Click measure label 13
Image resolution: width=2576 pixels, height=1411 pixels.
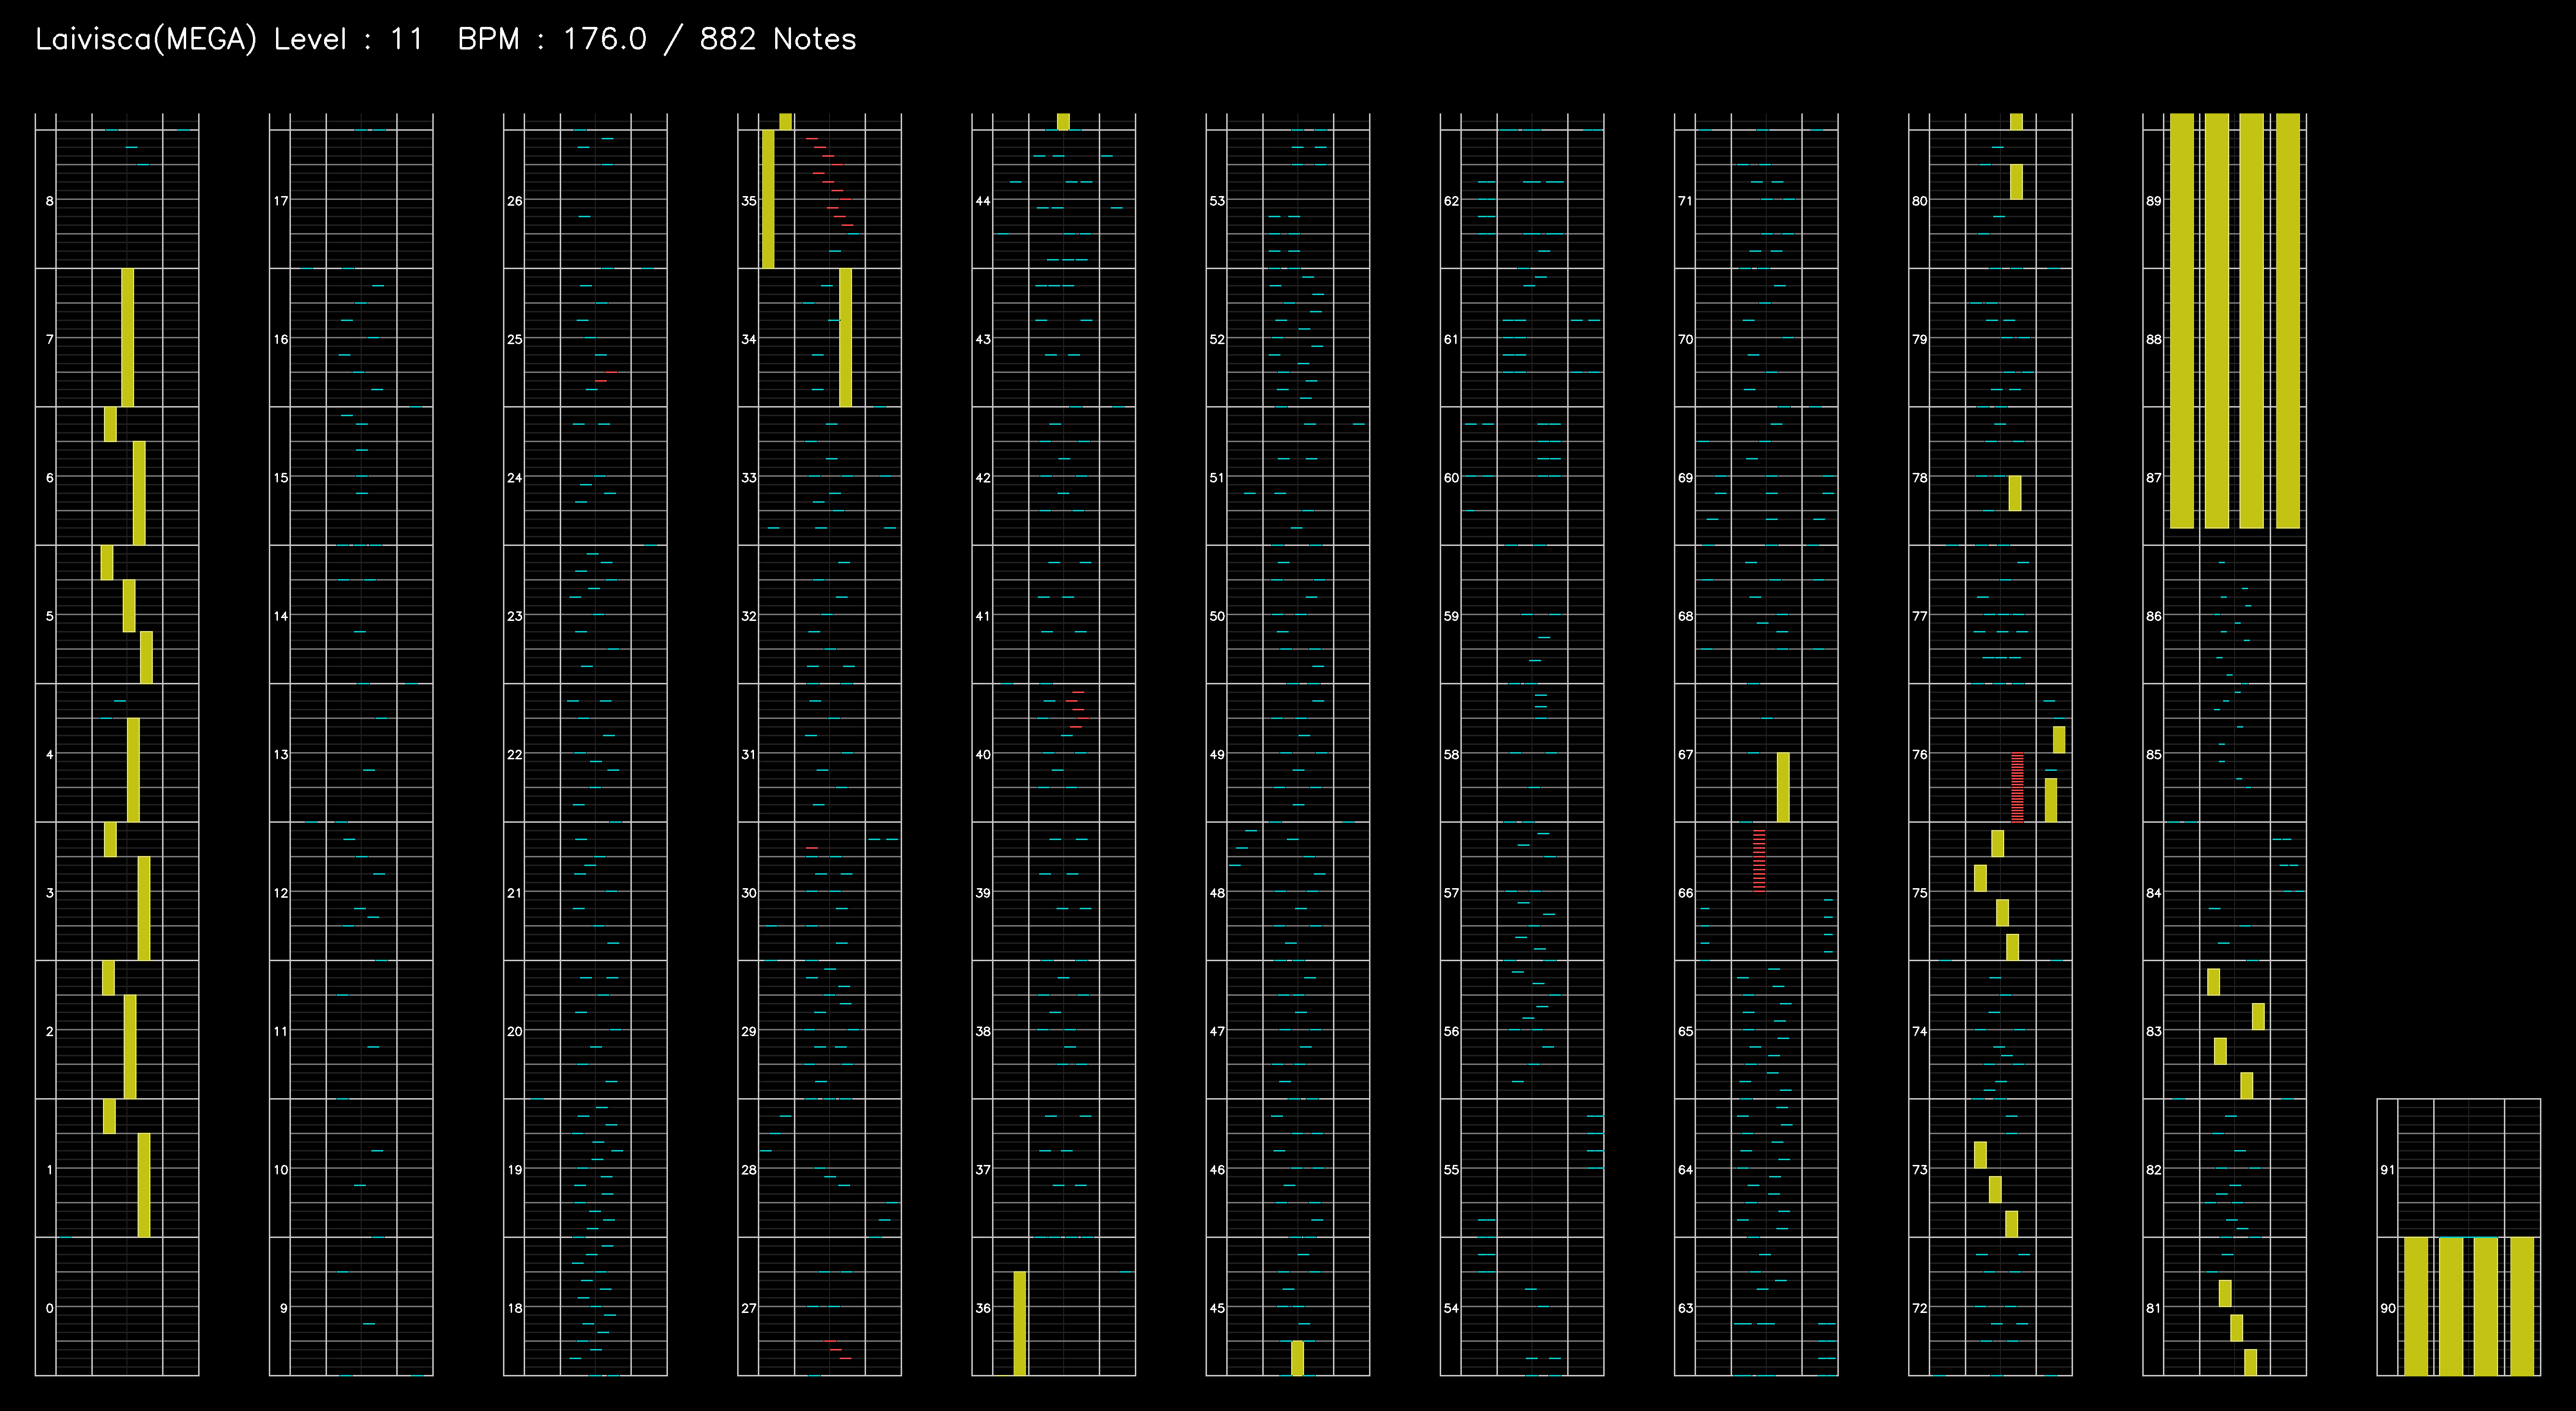point(281,755)
